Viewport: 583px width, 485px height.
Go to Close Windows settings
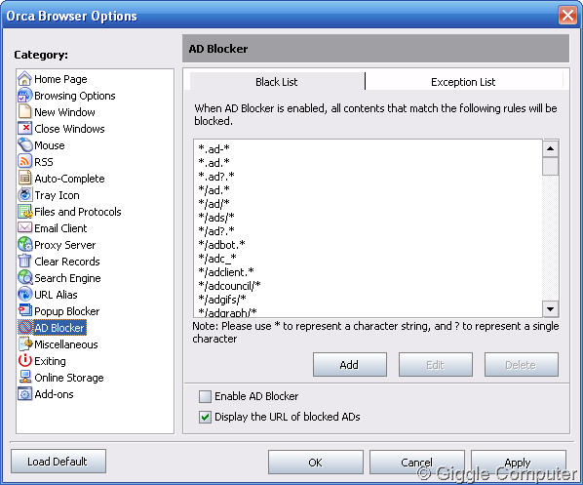tap(69, 129)
